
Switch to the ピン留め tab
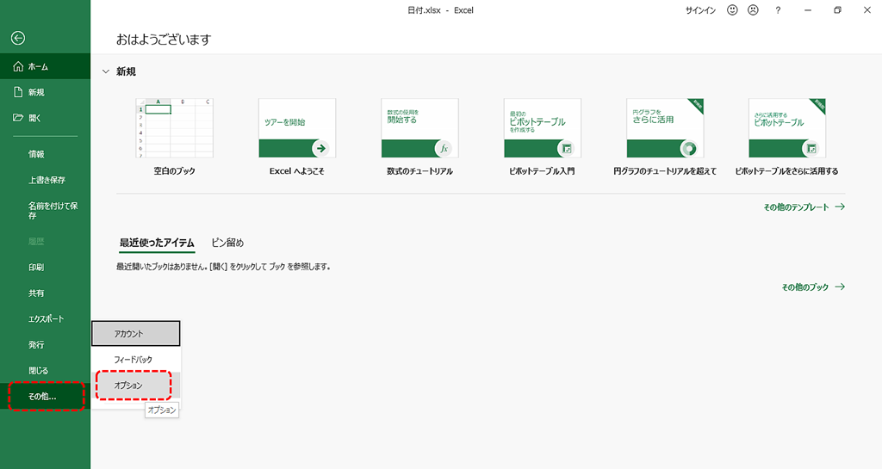[x=227, y=244]
